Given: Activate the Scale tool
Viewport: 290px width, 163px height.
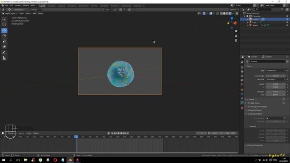Looking at the screenshot, I should pos(4,41).
